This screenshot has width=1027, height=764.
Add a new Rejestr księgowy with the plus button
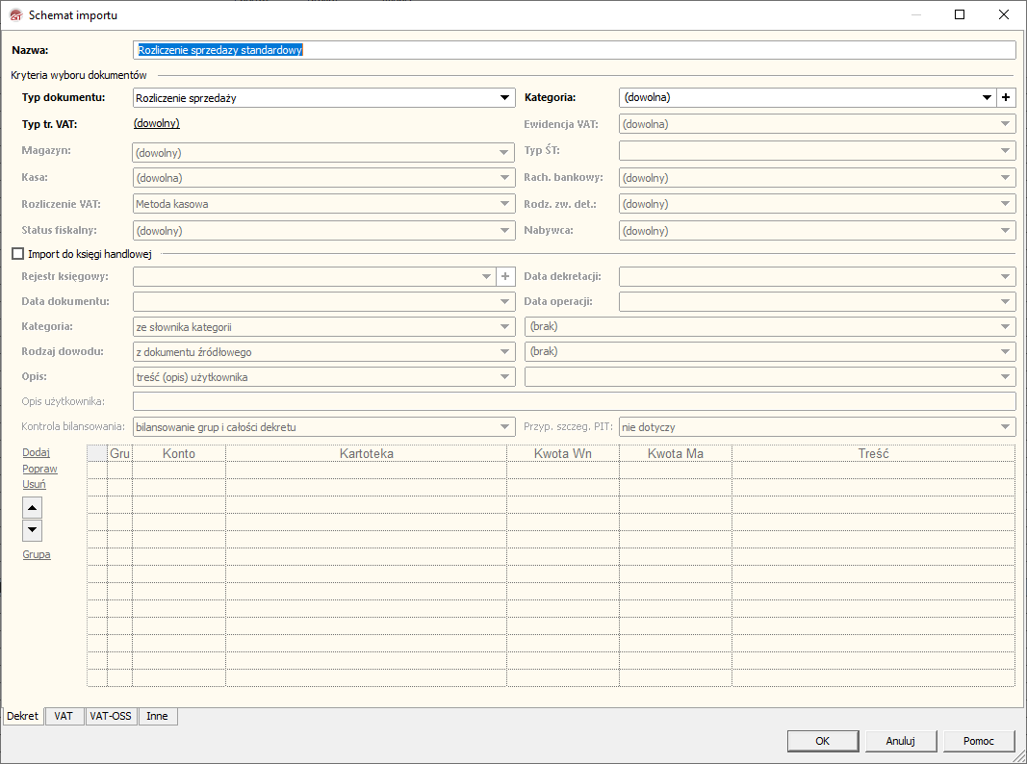click(x=505, y=276)
